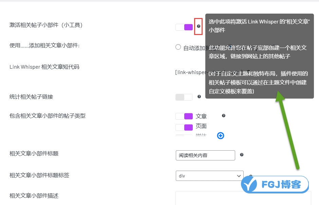Click 使用......添加相关文章小部件 label
Image resolution: width=319 pixels, height=205 pixels.
[44, 46]
